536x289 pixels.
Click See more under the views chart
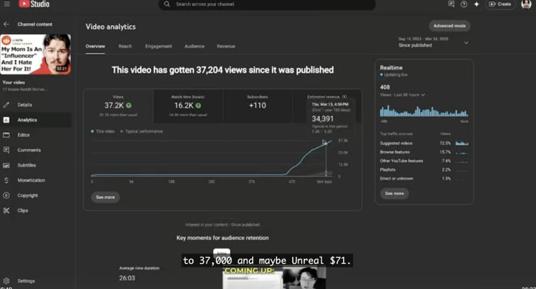tap(105, 197)
